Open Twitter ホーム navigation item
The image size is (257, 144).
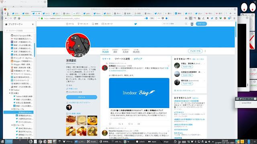coord(70,24)
